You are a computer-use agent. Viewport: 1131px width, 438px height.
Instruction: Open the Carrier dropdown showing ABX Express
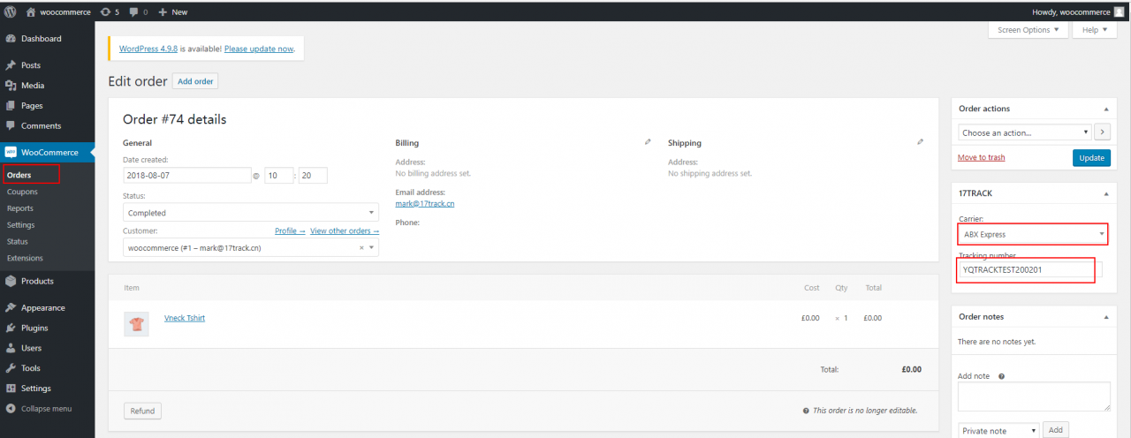1033,234
